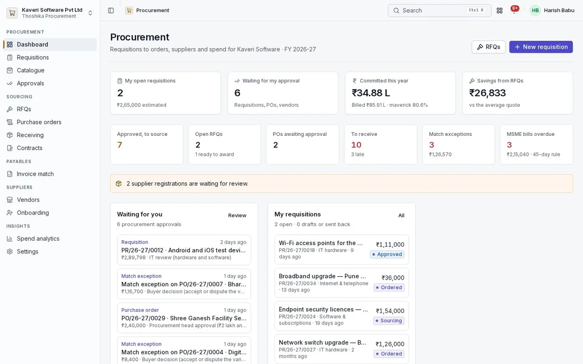Image resolution: width=583 pixels, height=364 pixels.
Task: Click Ordered badge on Network switch row
Action: [389, 354]
